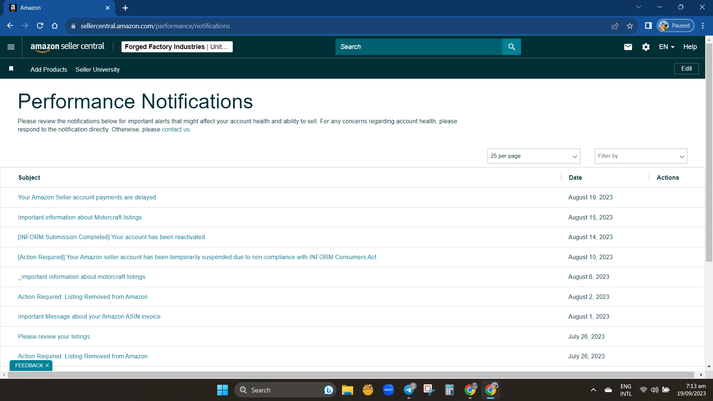713x401 pixels.
Task: Click the horizontal scrollbar at the bottom
Action: point(351,375)
